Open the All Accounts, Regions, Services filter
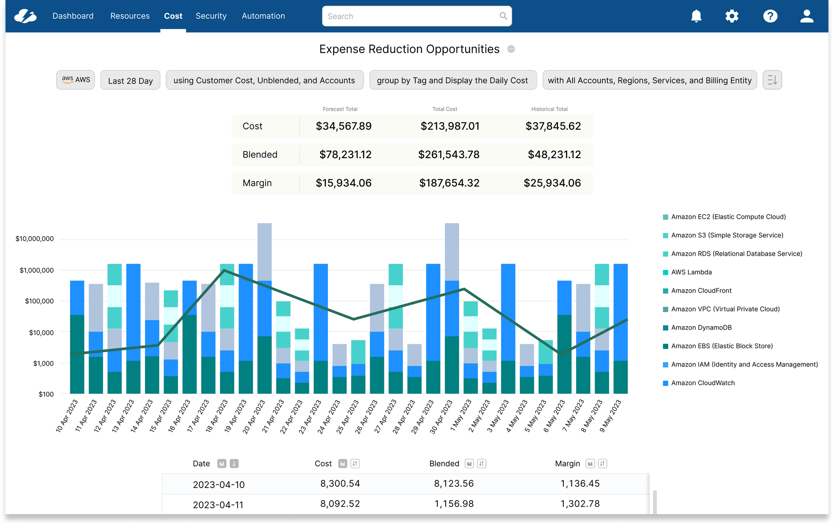Screen dimensions: 834x525 (649, 80)
